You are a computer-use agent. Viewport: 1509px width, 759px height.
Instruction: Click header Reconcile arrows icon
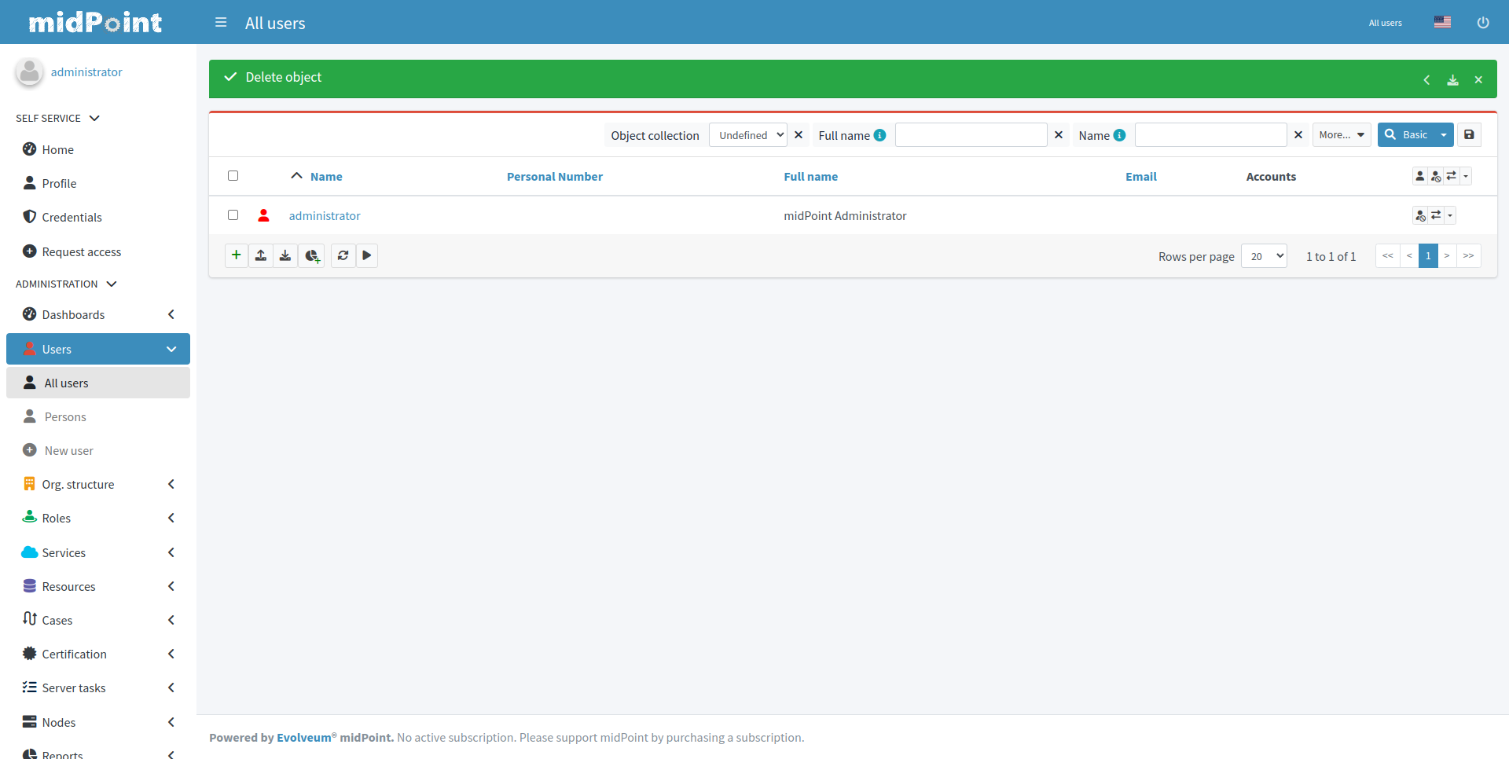point(1452,176)
